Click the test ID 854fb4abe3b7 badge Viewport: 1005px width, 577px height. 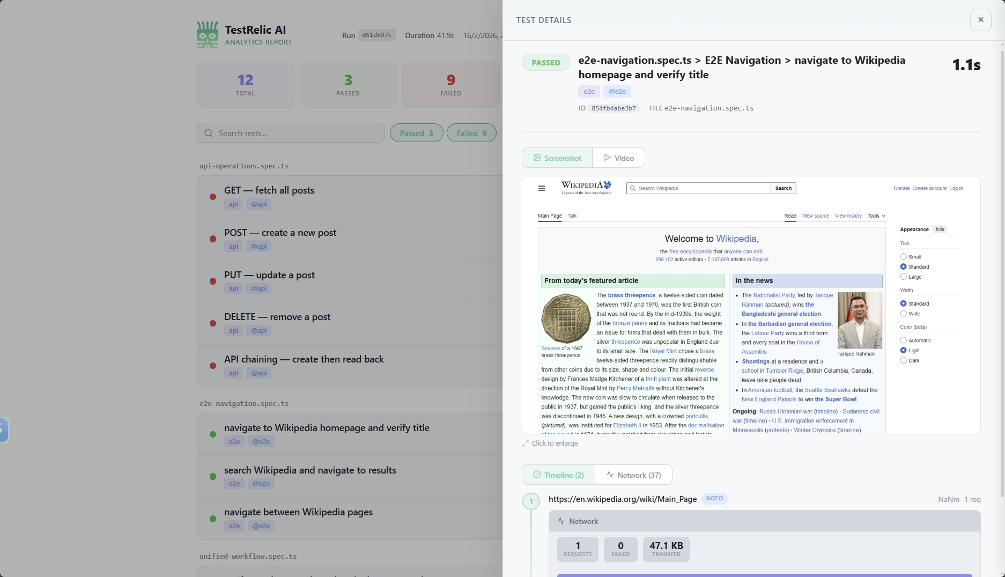click(x=614, y=108)
